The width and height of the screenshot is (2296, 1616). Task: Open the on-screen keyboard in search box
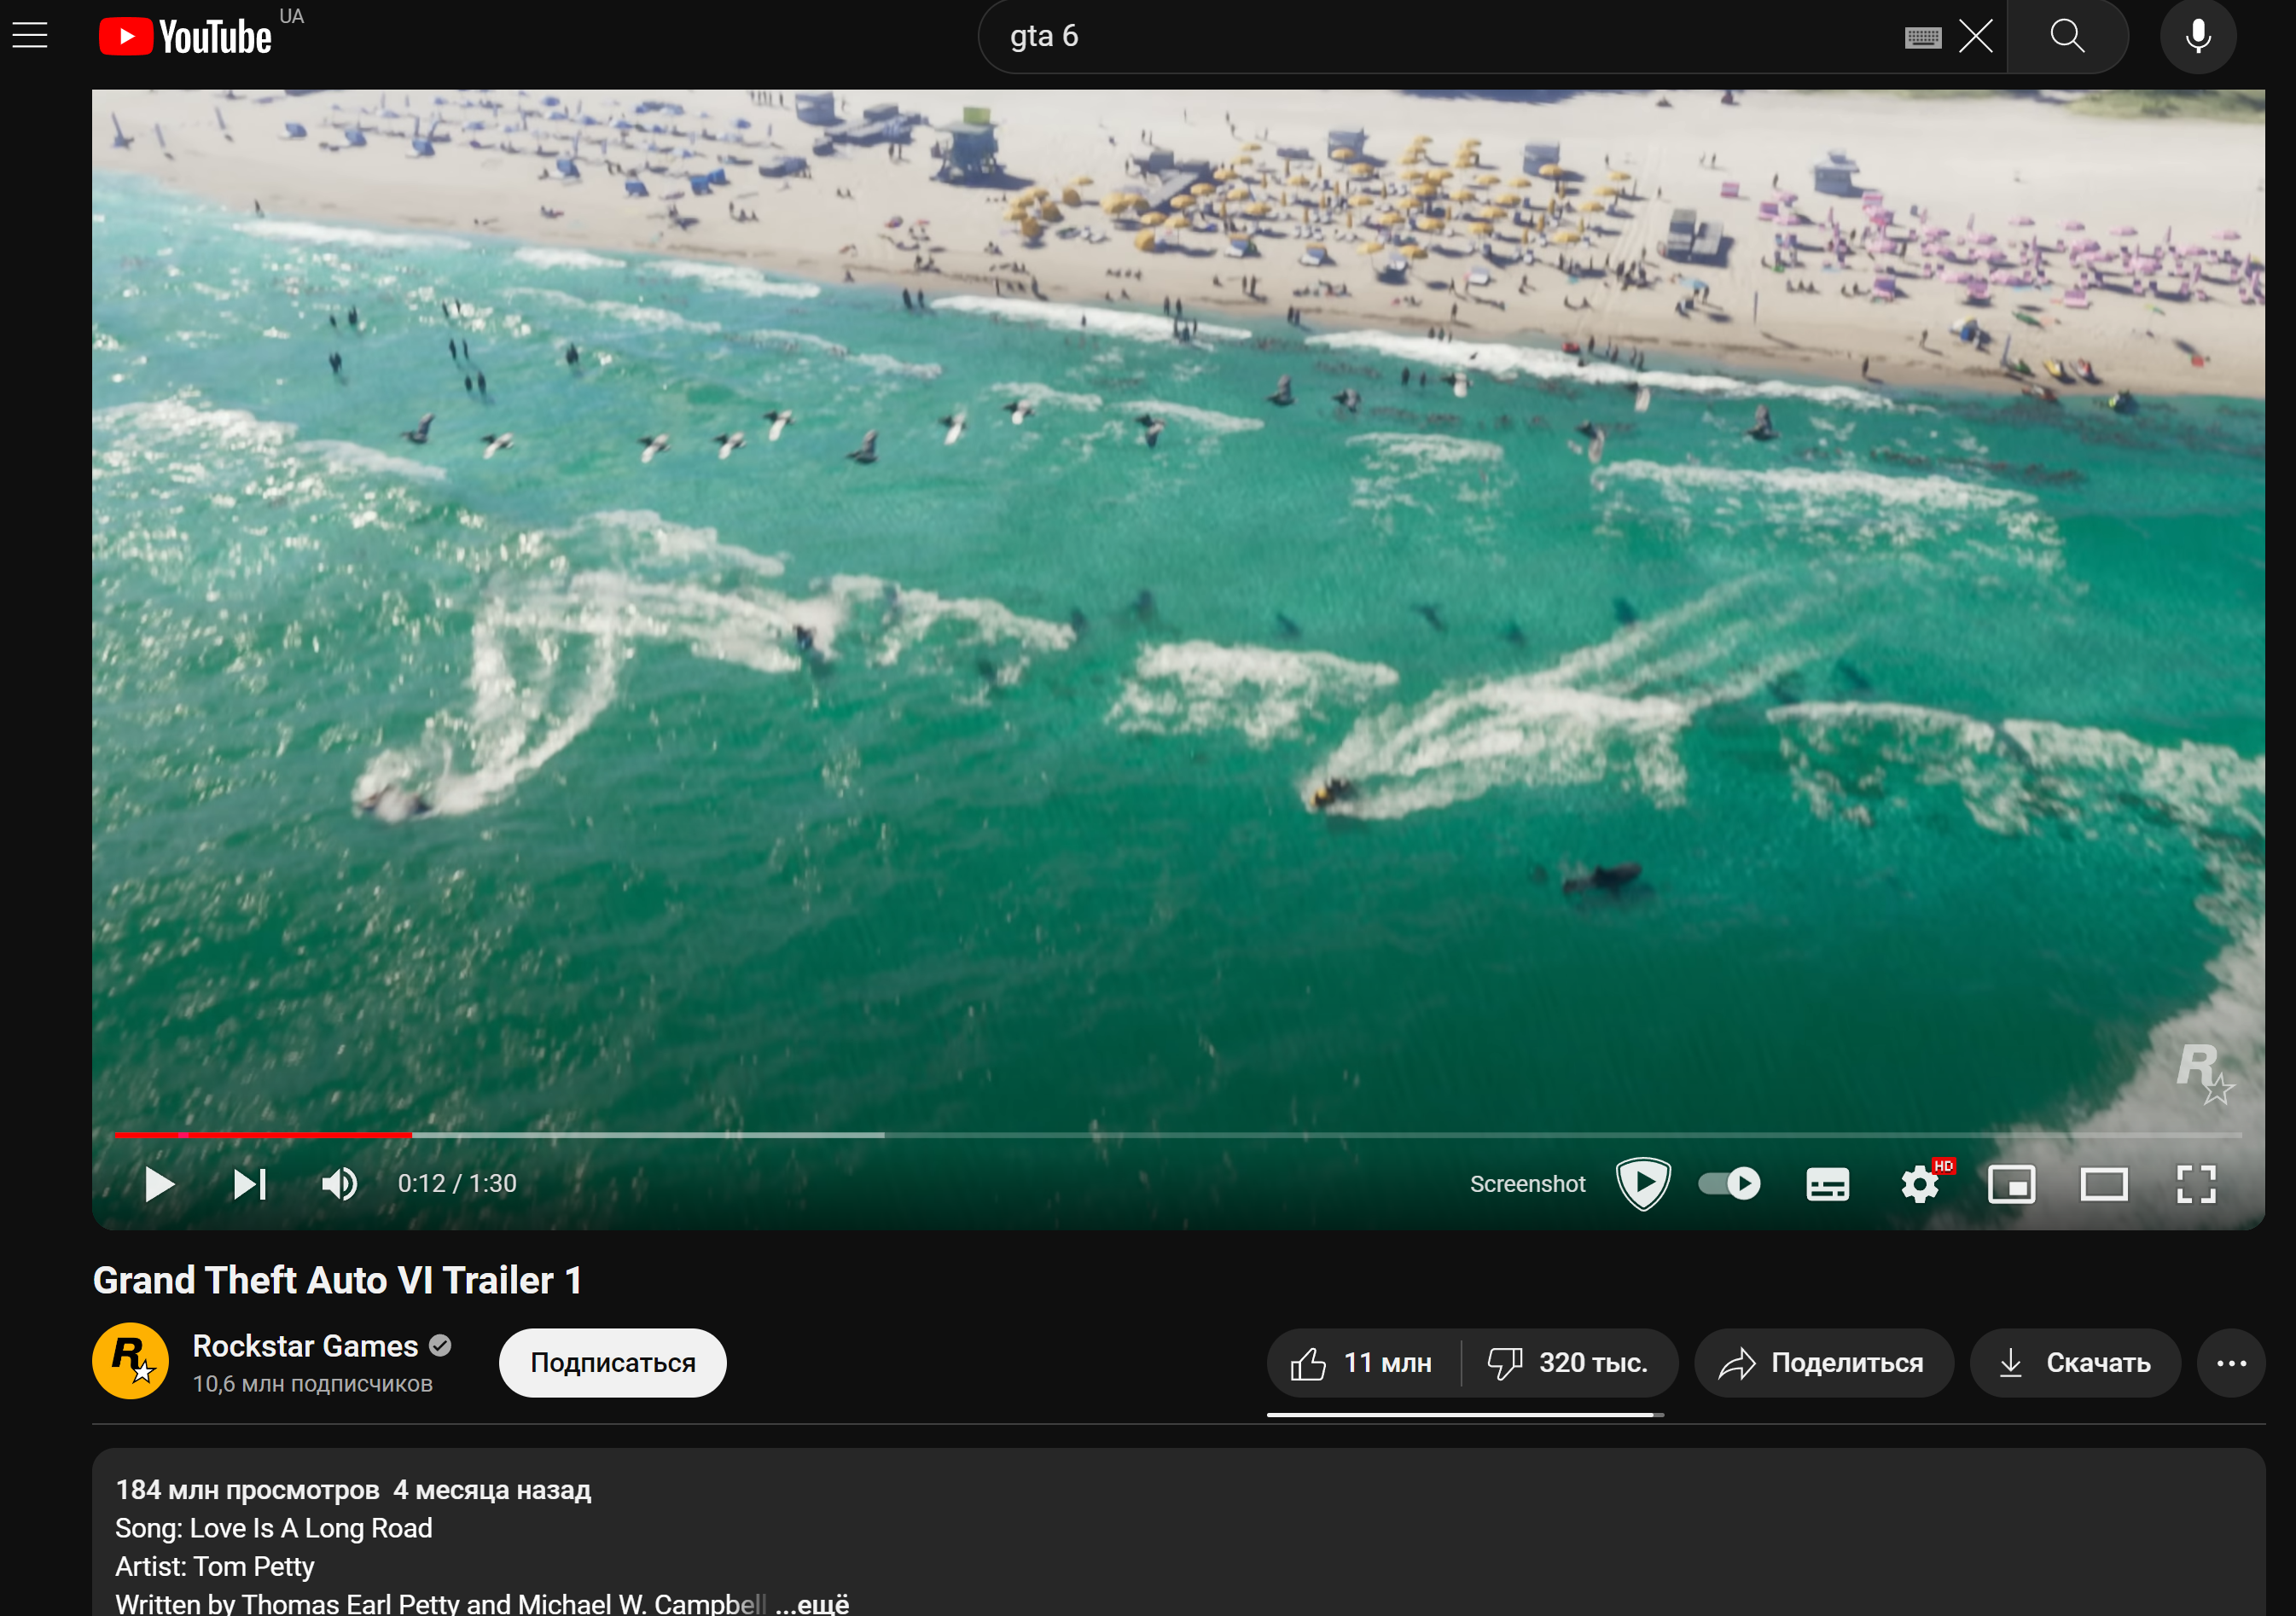click(1922, 38)
